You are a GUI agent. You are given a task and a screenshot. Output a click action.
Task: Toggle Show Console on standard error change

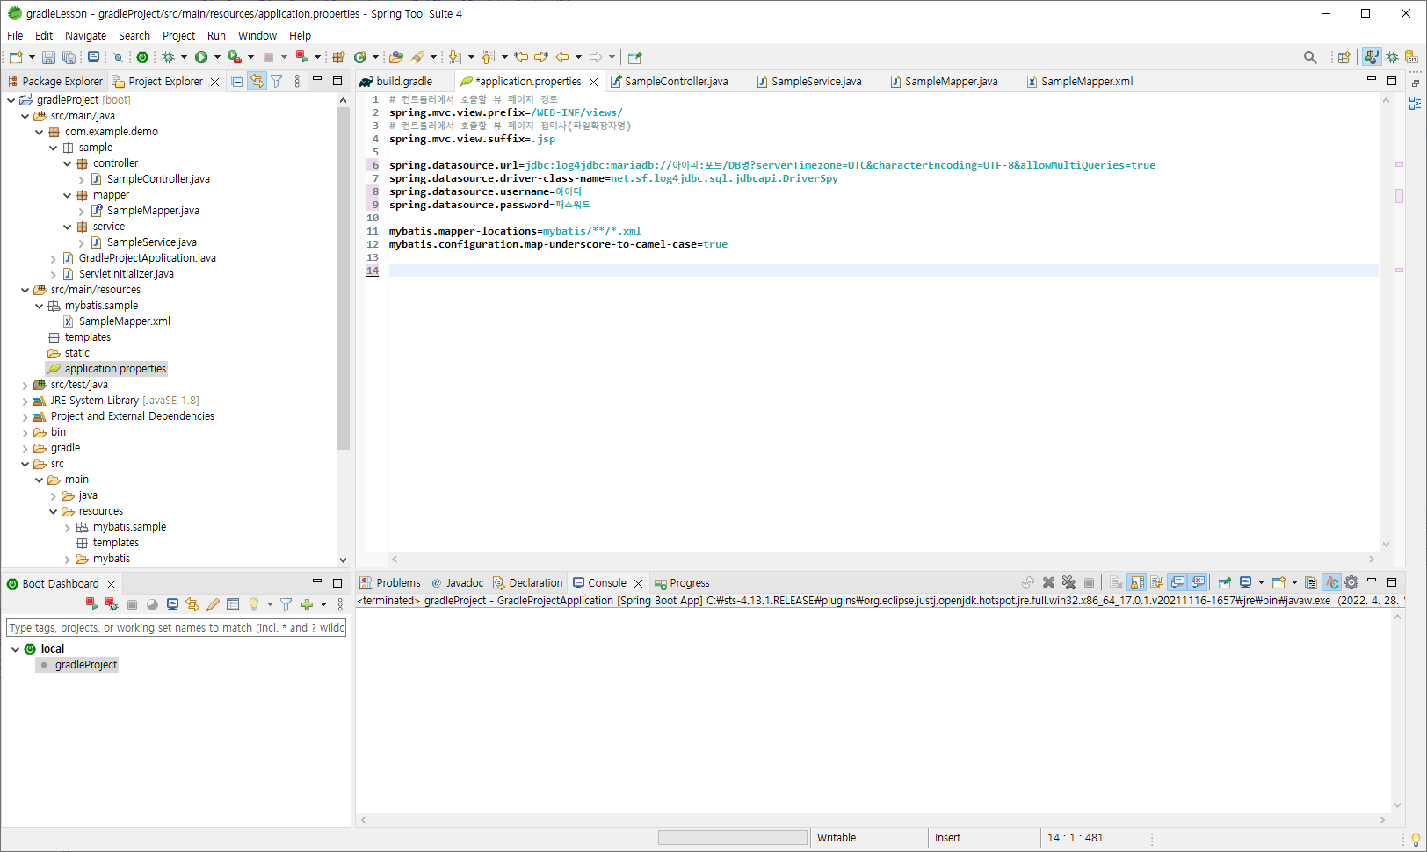(x=1198, y=582)
